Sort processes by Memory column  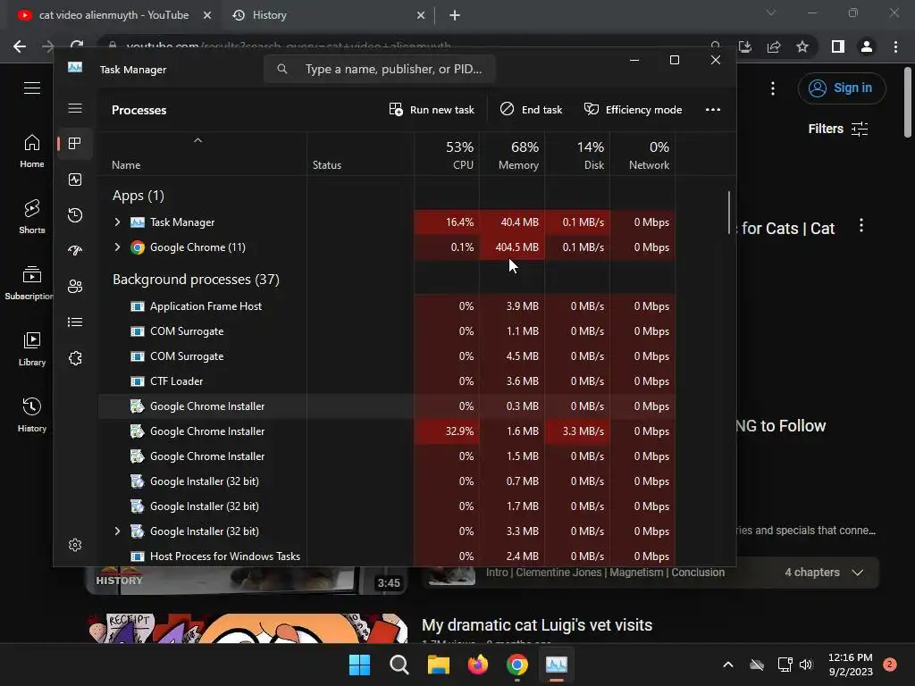512,155
